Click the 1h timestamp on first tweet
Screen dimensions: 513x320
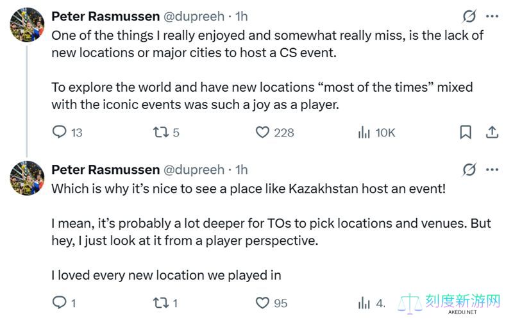[242, 16]
